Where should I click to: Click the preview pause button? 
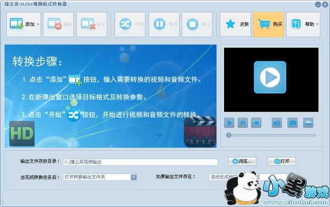(x=243, y=123)
